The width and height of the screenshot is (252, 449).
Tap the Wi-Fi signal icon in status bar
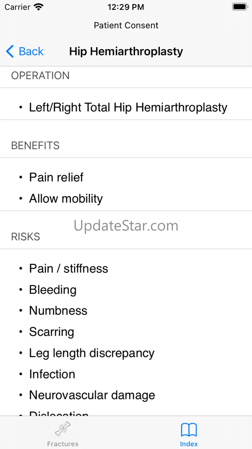(38, 7)
